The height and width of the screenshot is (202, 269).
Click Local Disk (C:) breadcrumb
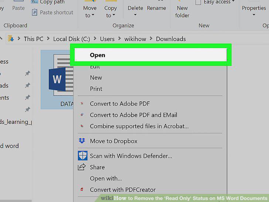[x=72, y=39]
